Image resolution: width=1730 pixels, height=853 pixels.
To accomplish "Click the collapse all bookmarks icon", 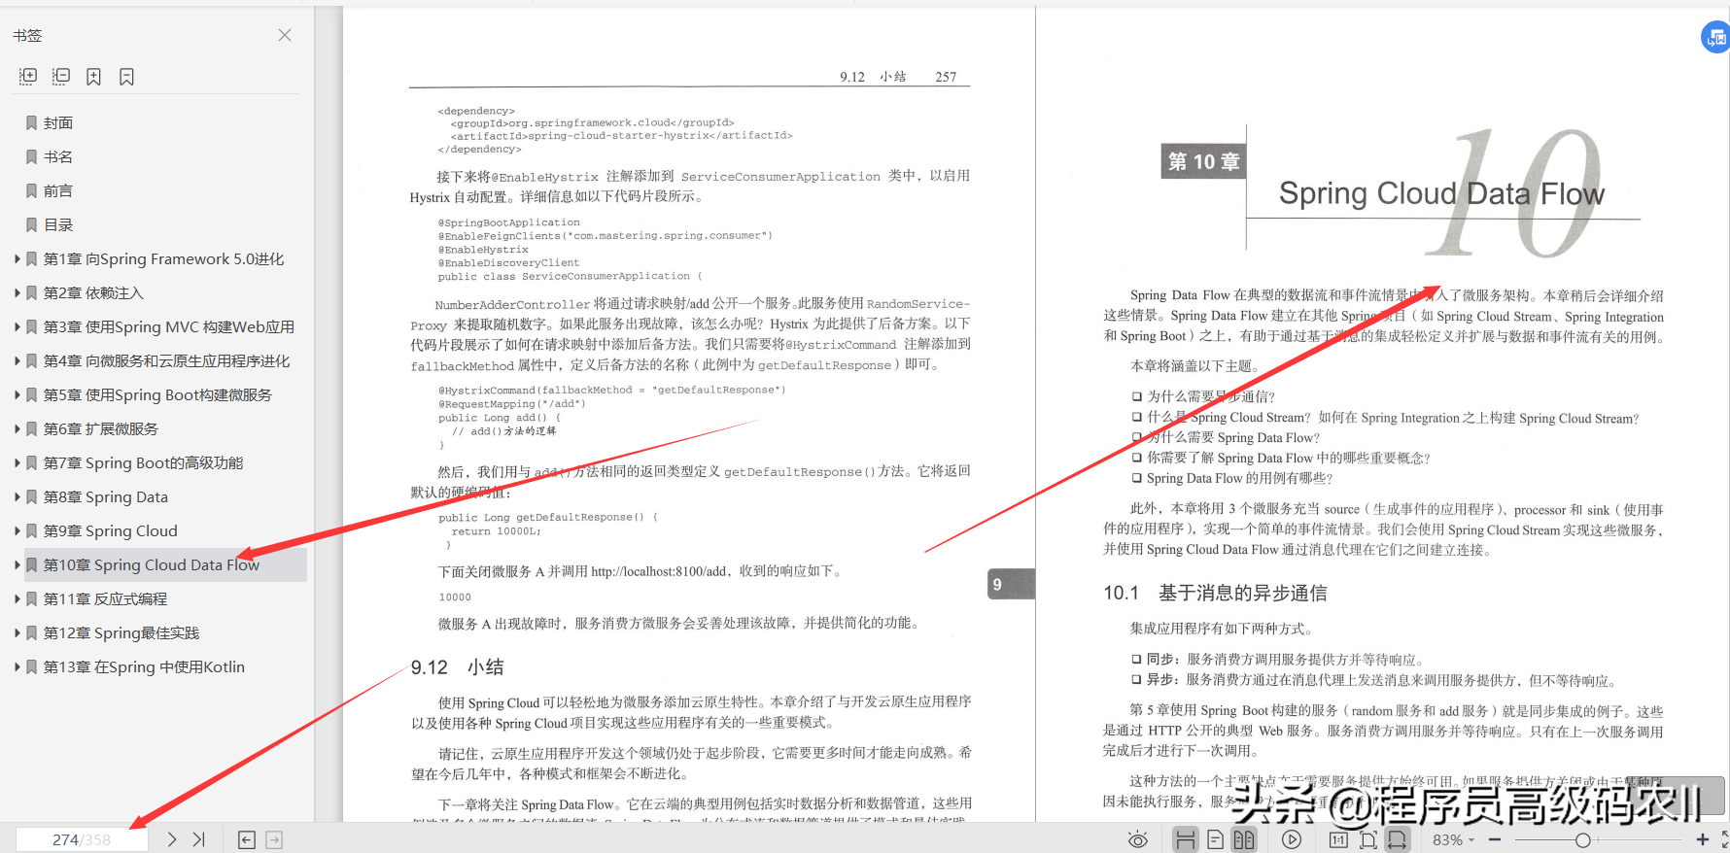I will click(x=61, y=76).
